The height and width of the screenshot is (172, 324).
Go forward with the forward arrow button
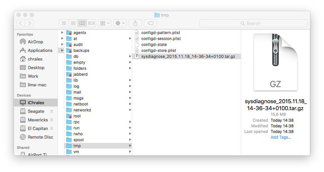coord(29,23)
